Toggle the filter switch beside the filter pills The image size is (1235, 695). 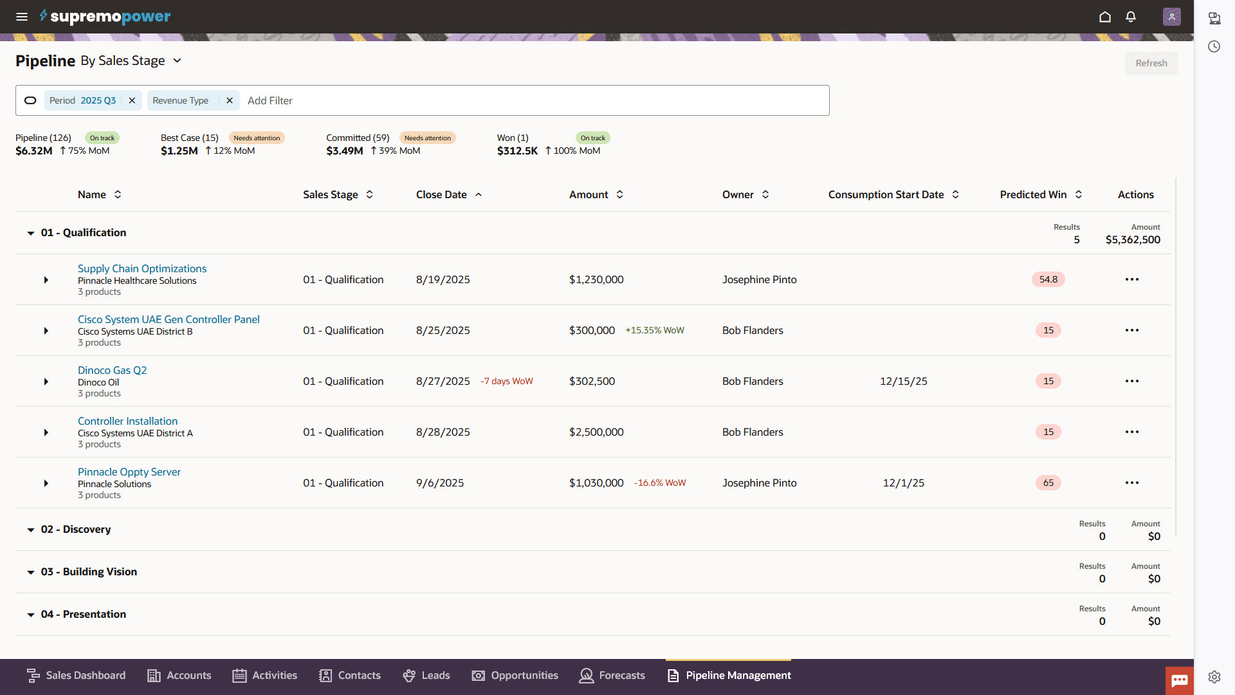click(30, 100)
